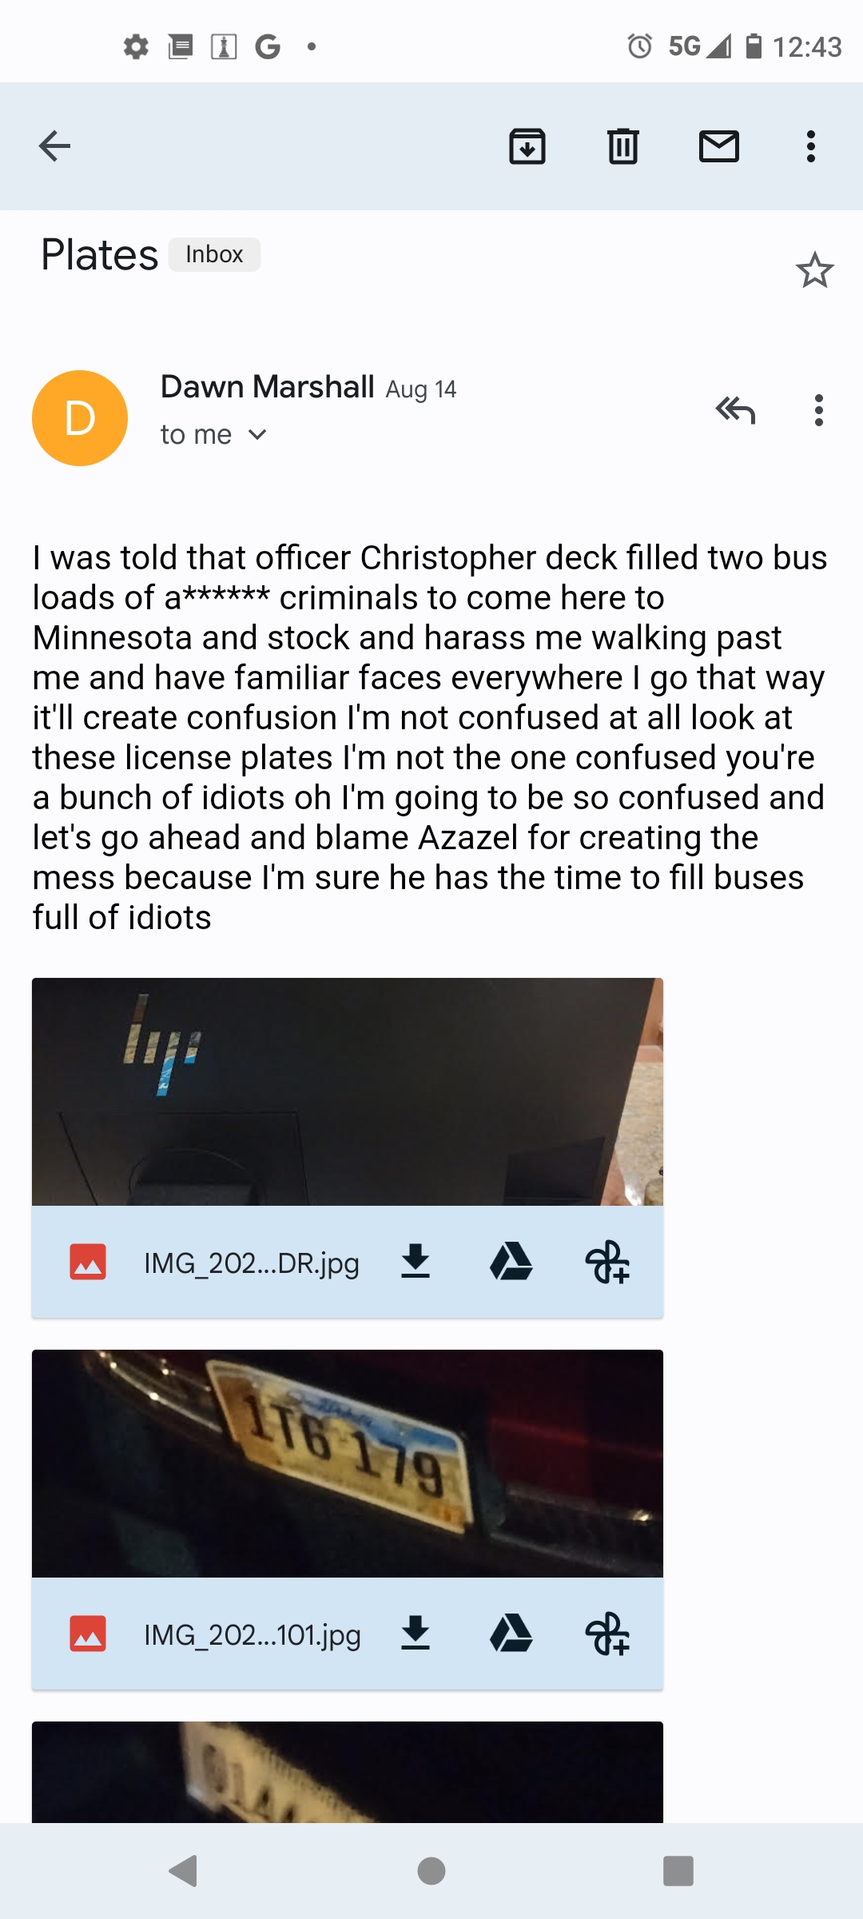
Task: Add IMG_202...DR.jpg to Google Photos
Action: [607, 1262]
